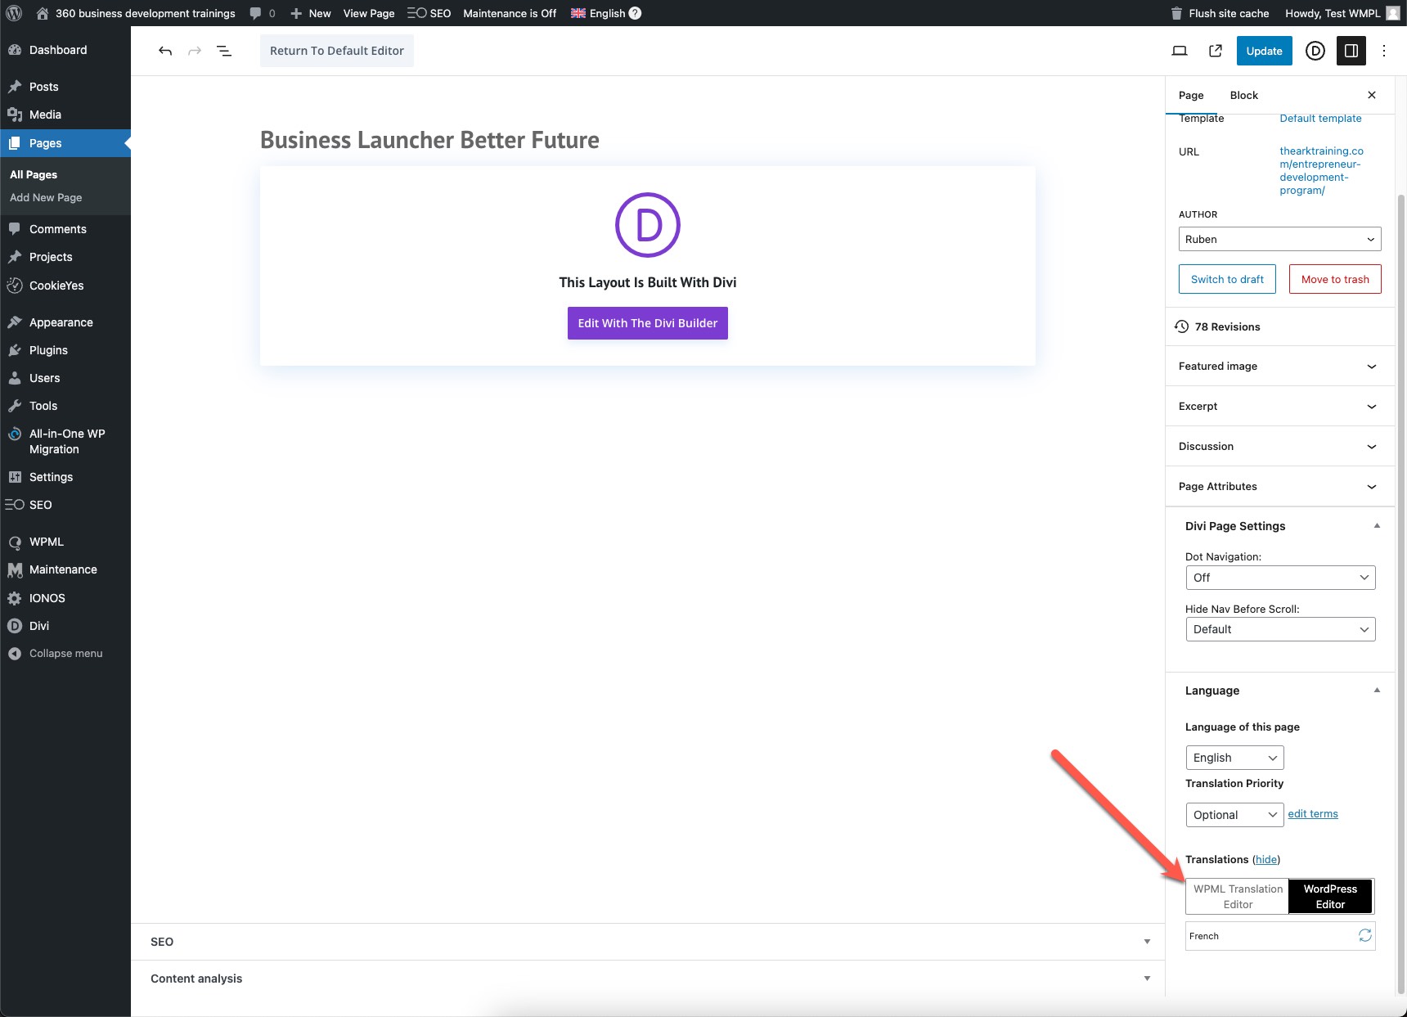
Task: Toggle the settings sidebar panel icon
Action: pos(1351,51)
